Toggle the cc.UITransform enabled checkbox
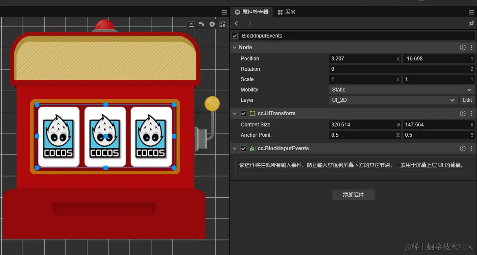 click(x=243, y=113)
